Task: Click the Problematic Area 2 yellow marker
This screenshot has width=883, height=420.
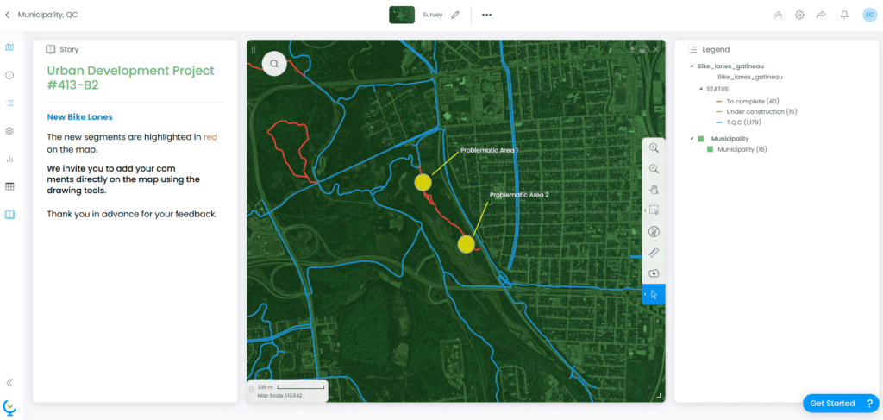Action: pos(467,244)
